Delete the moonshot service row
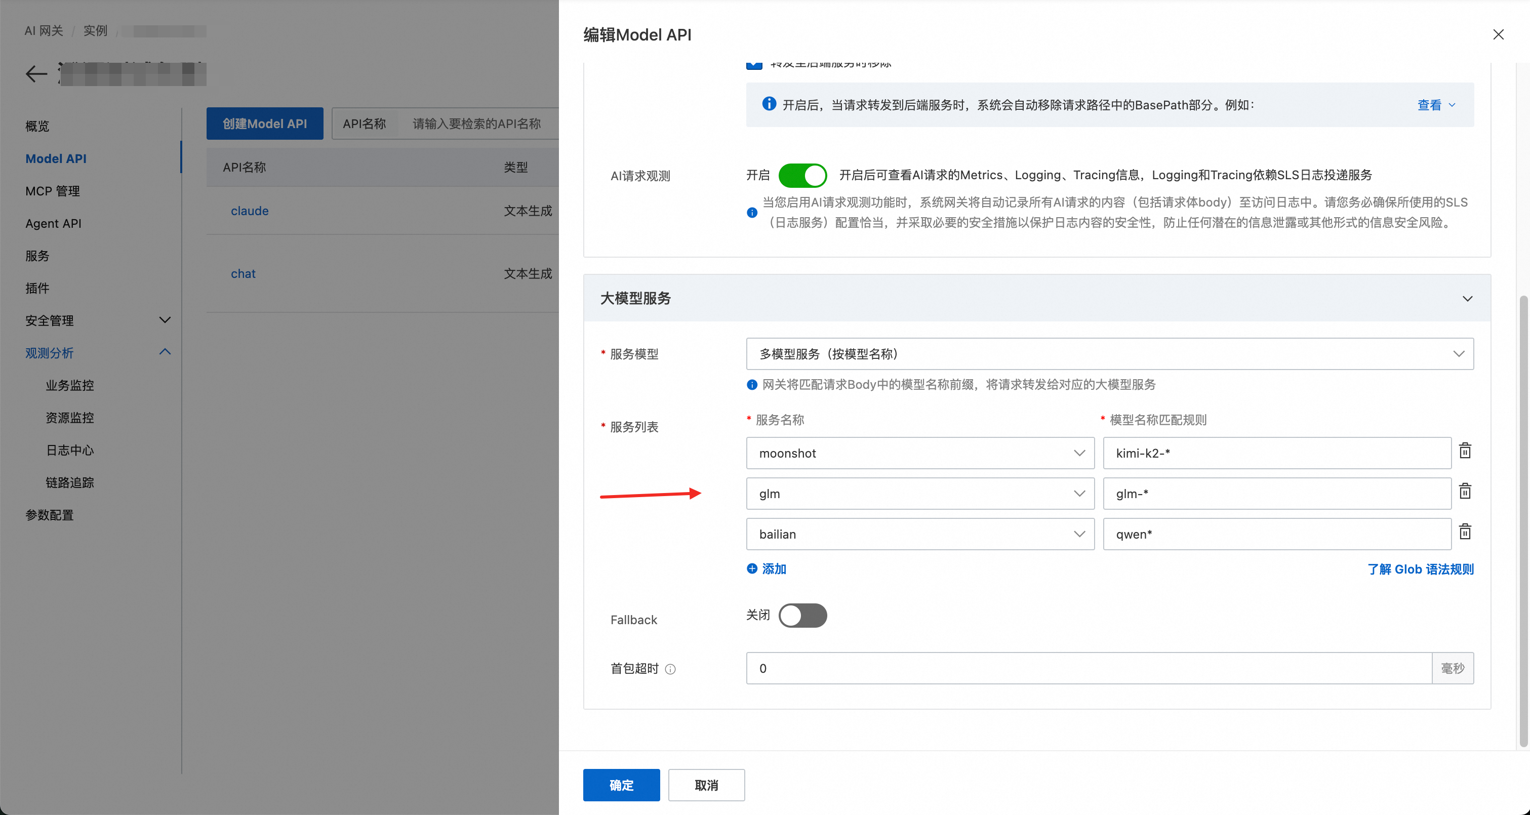 point(1465,451)
